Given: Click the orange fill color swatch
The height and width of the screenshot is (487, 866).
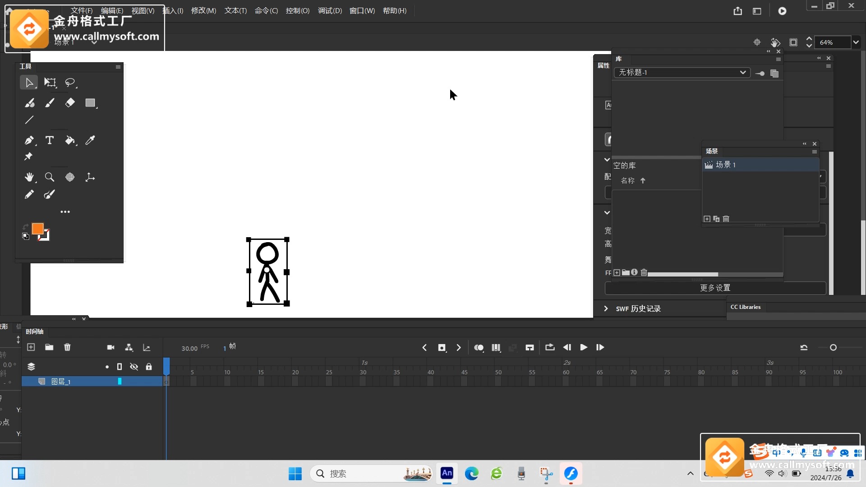Looking at the screenshot, I should (x=38, y=229).
